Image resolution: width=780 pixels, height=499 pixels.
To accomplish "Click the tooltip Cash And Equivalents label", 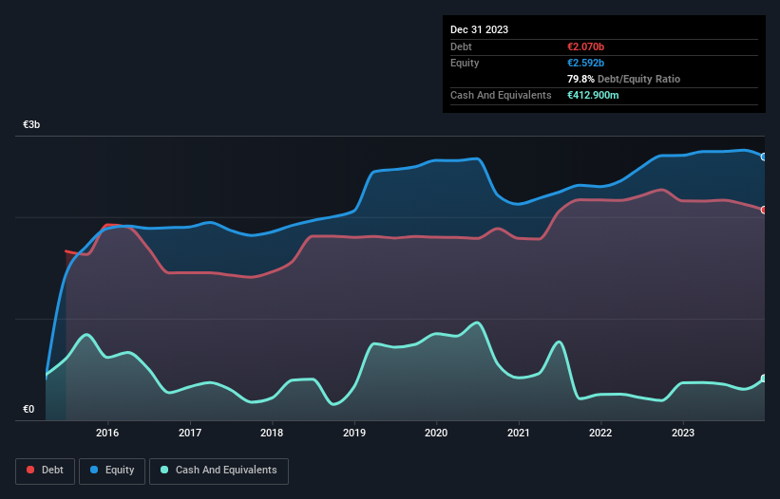I will [501, 95].
